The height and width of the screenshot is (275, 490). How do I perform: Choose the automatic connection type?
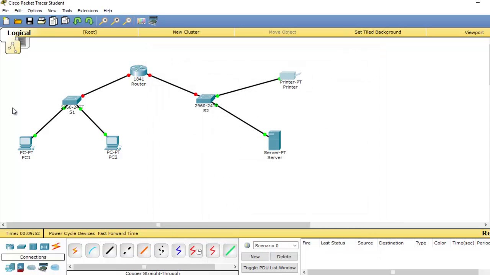click(75, 251)
